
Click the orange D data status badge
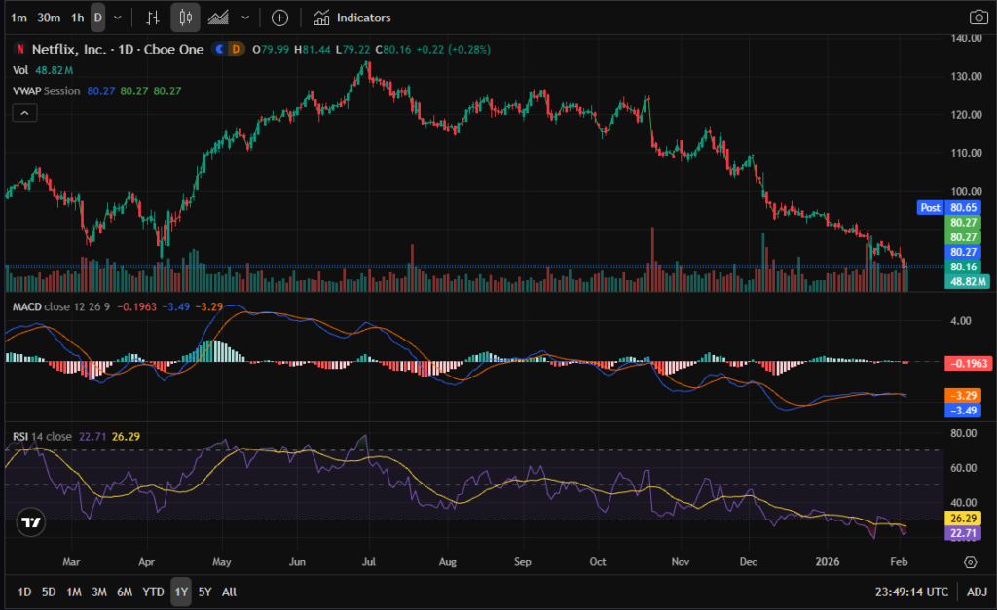[x=235, y=49]
